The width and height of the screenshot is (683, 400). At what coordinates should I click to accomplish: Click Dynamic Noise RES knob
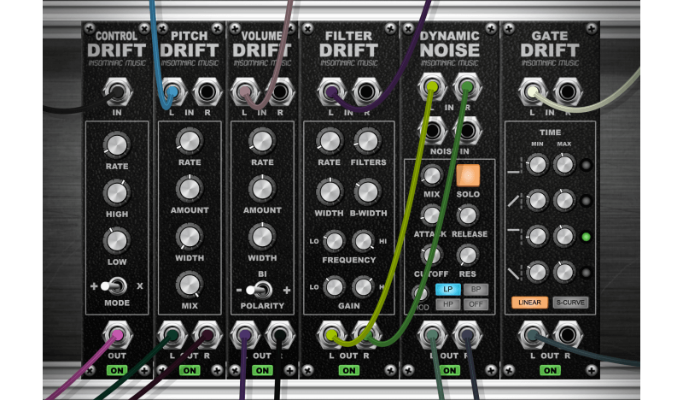[467, 256]
